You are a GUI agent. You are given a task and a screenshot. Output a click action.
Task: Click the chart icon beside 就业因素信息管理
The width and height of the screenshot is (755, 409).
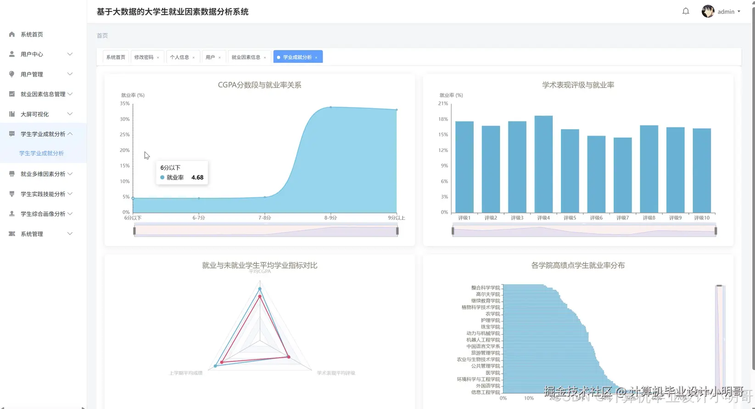(12, 94)
